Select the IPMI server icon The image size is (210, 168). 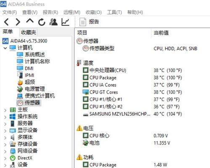point(20,75)
